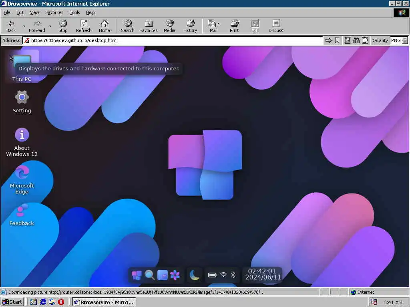Open the File menu
Screen dimensions: 410x307
point(7,12)
